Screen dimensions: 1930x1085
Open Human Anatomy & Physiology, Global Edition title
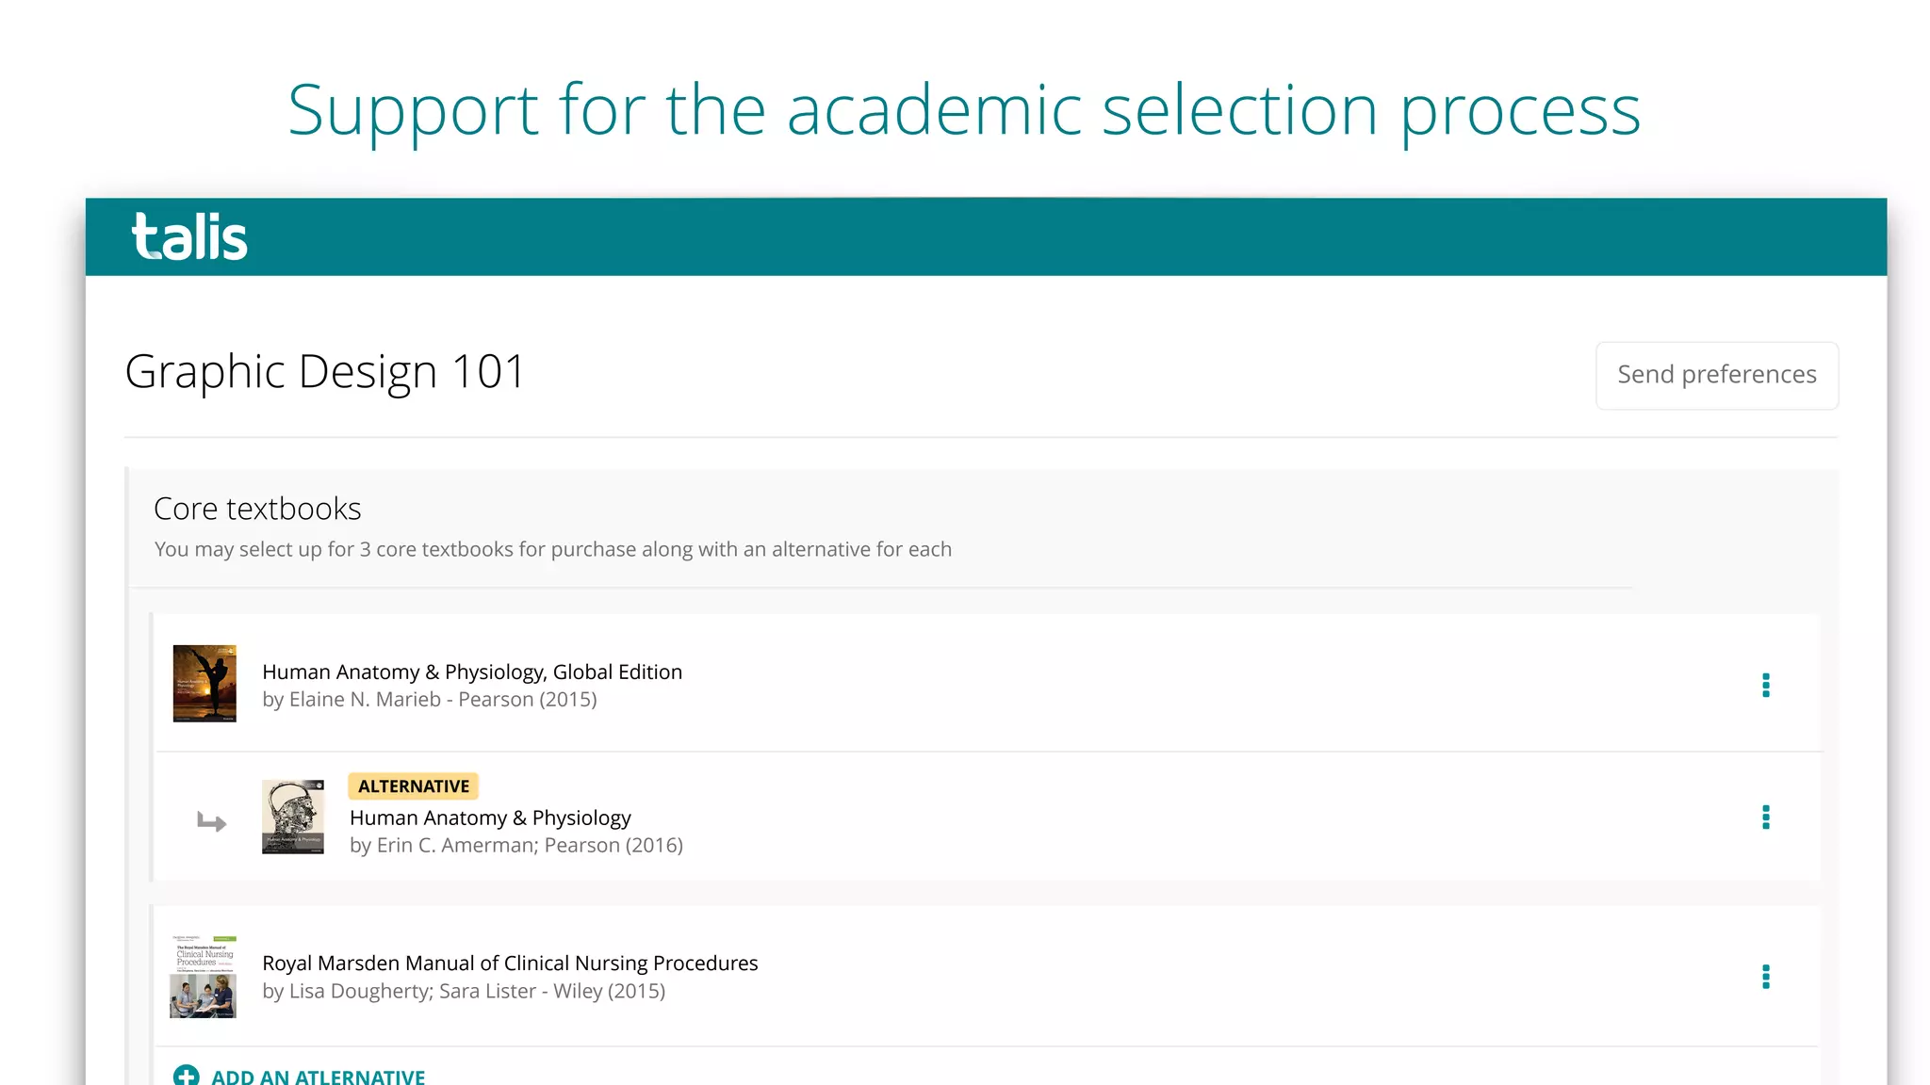pos(471,672)
